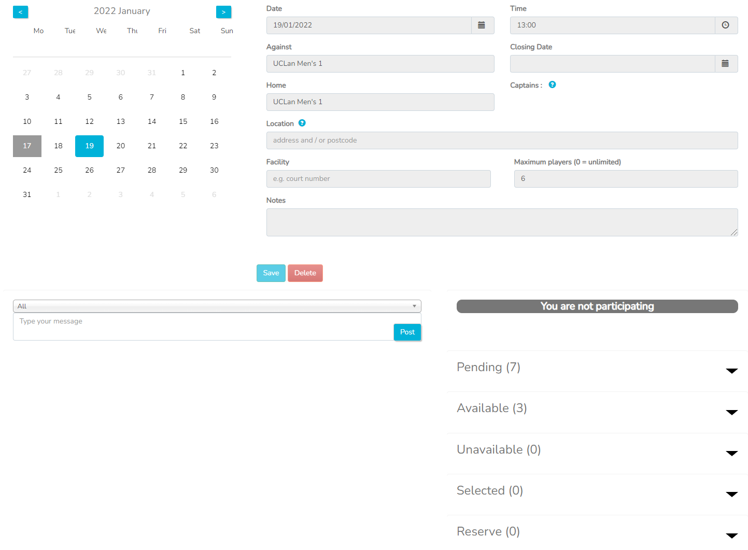Delete this match
The height and width of the screenshot is (550, 748).
pos(305,273)
